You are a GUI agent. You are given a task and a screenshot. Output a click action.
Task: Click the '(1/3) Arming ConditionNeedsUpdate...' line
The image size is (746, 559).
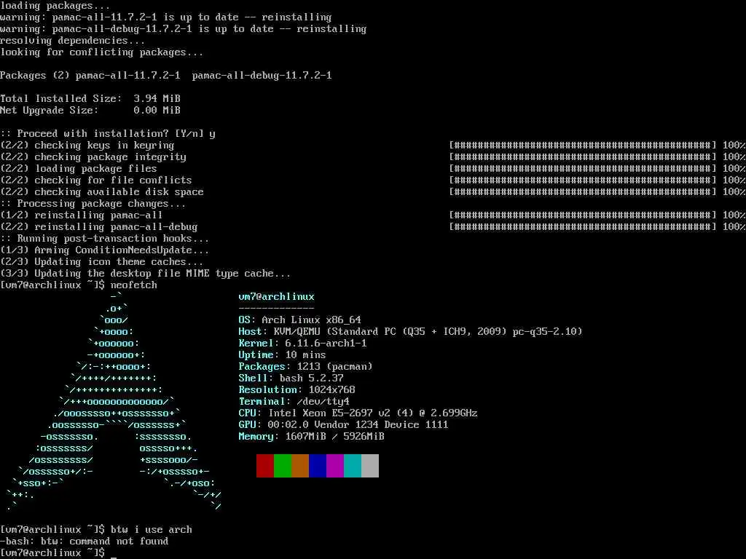(x=105, y=250)
